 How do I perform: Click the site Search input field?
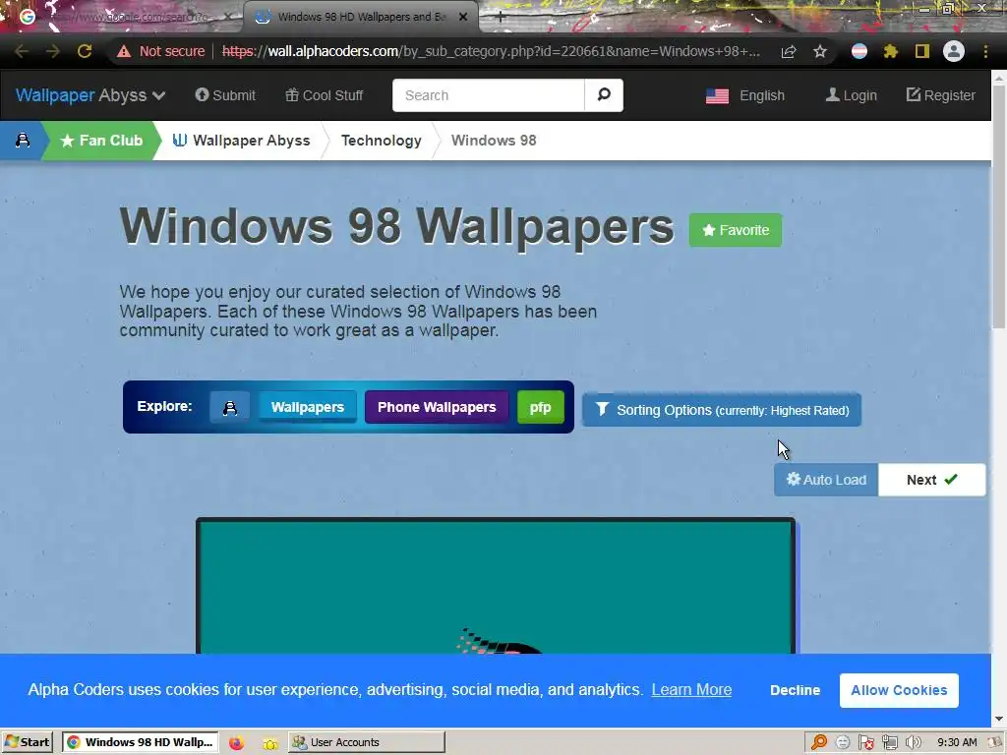[x=488, y=95]
